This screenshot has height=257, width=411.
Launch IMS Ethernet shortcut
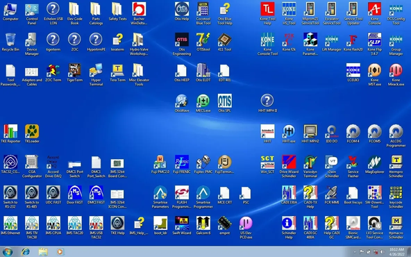tap(10, 225)
